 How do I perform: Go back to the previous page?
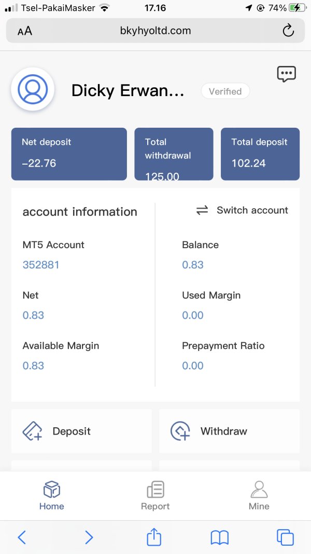pos(22,537)
